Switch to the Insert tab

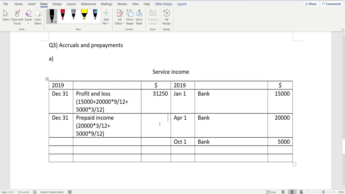(x=32, y=4)
